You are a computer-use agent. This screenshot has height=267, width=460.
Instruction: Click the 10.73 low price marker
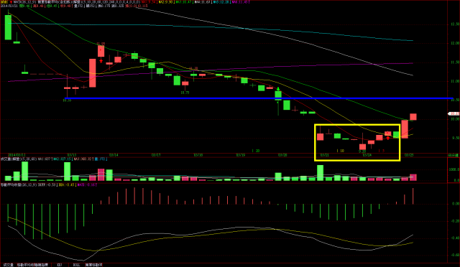[185, 93]
